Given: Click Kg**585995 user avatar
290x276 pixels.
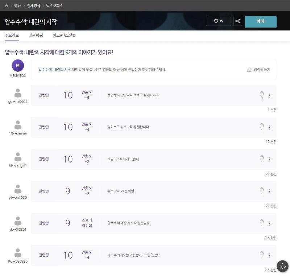Looking at the screenshot, I should click(x=18, y=253).
